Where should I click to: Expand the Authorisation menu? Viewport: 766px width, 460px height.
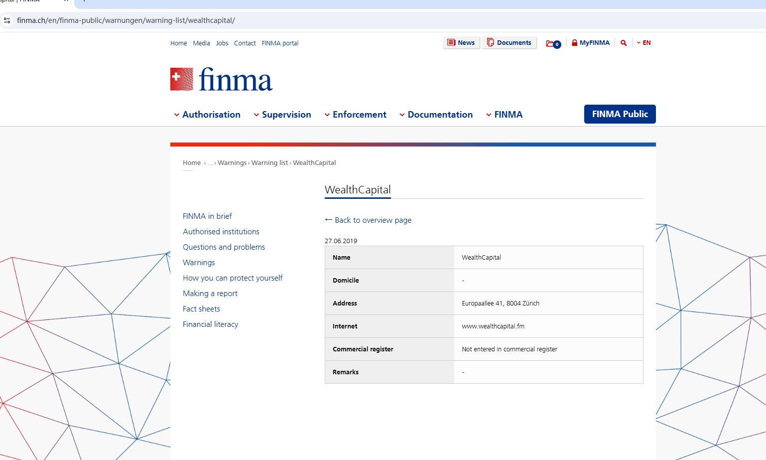click(207, 115)
